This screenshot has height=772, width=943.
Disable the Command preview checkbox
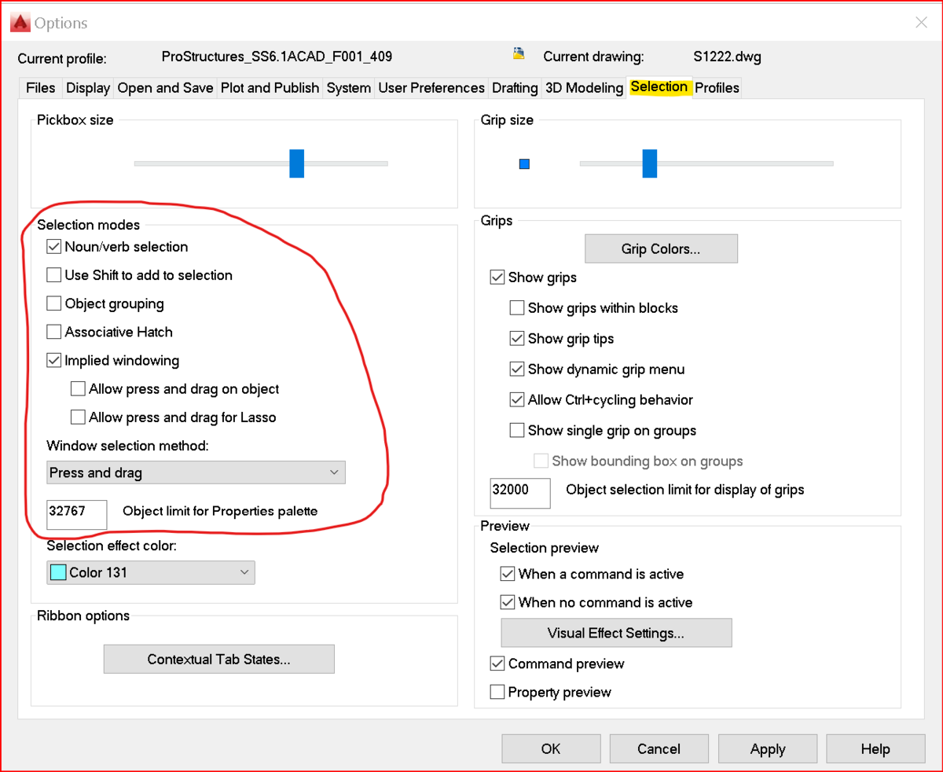(x=497, y=664)
